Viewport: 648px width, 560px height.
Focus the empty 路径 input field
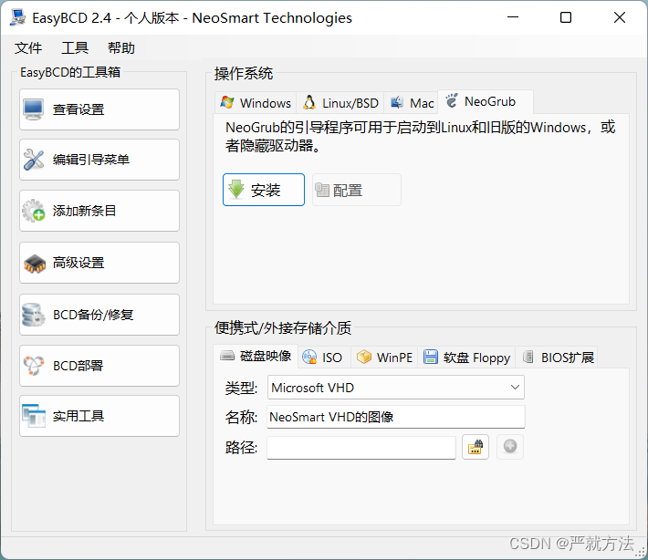pyautogui.click(x=361, y=447)
